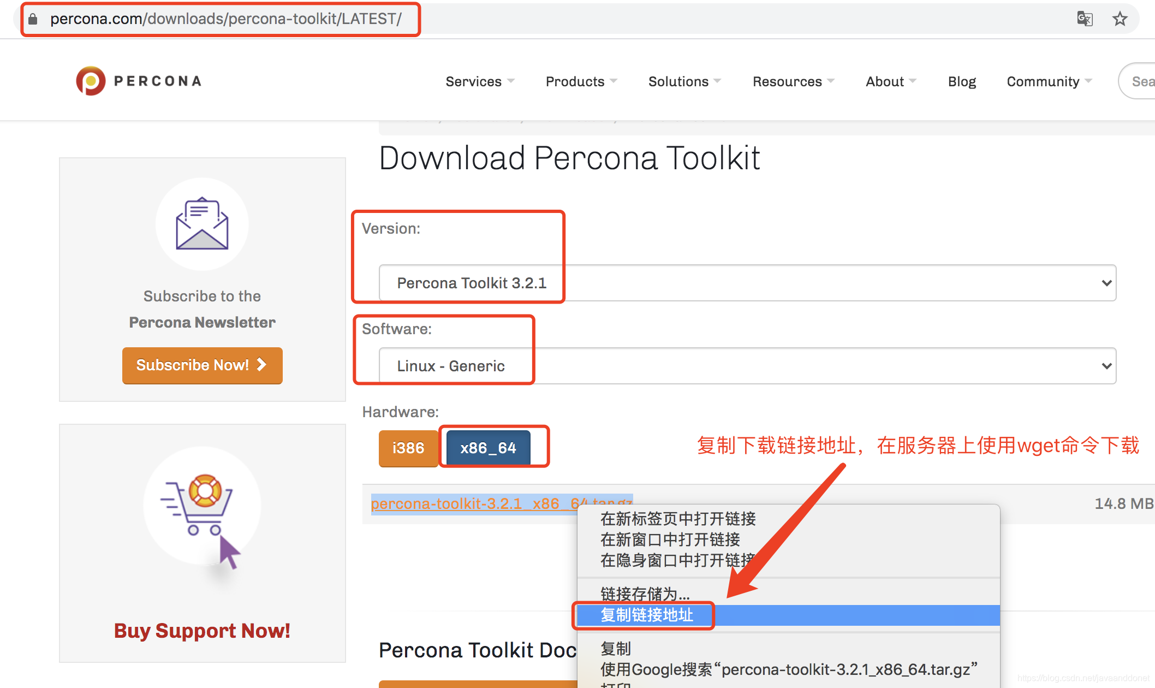Click the Google Translate icon in address bar

click(1084, 19)
